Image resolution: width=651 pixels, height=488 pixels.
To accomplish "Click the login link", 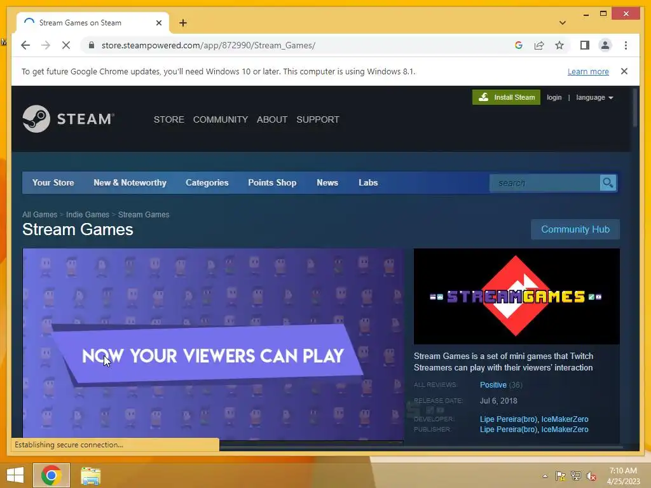I will coord(554,97).
